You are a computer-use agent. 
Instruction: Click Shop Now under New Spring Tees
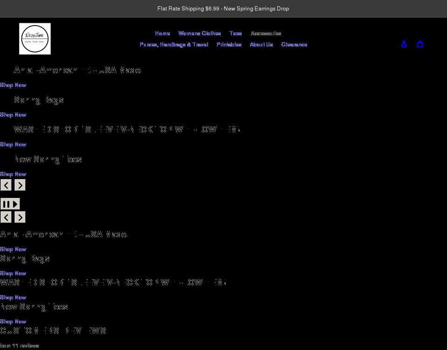point(13,174)
